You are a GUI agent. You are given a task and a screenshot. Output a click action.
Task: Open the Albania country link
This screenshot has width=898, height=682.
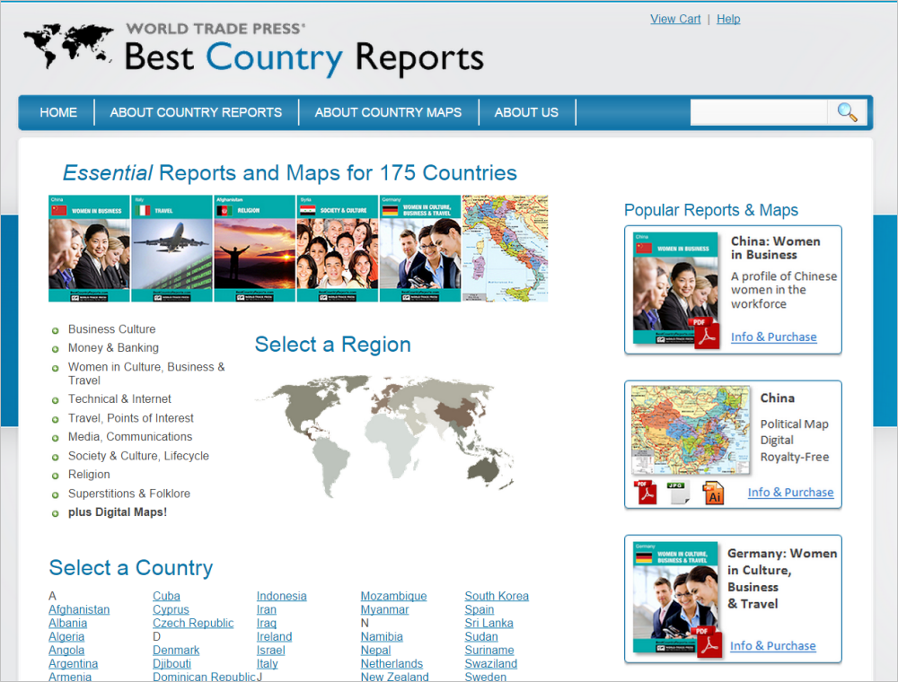click(68, 624)
